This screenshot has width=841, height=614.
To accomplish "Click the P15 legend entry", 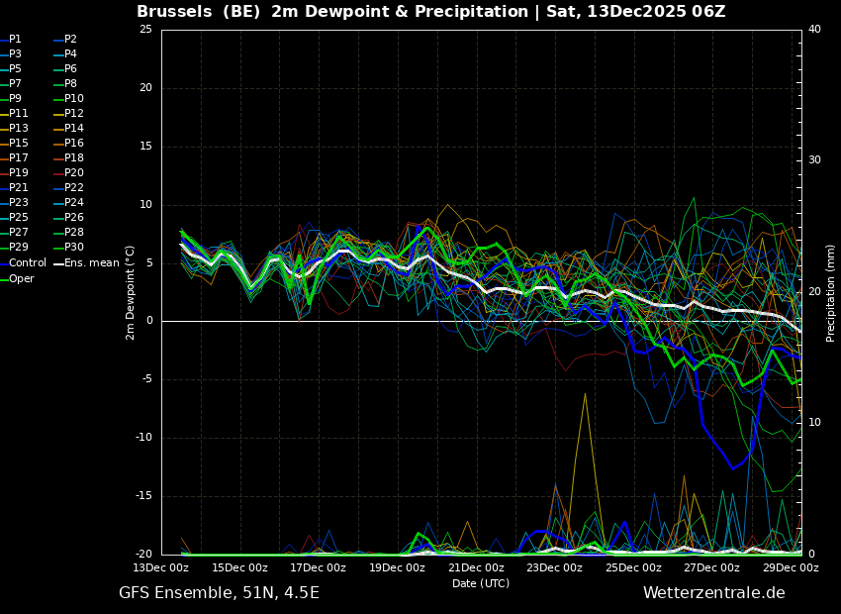I will click(x=19, y=144).
